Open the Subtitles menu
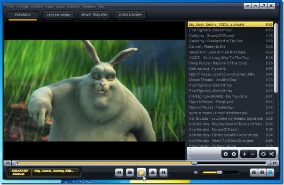The image size is (284, 185). [x=73, y=7]
